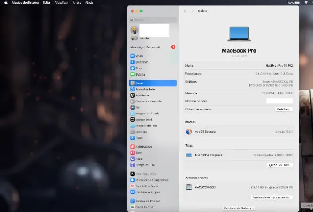Open the Protetor de Tela icon
This screenshot has height=212, width=313.
tap(132, 125)
